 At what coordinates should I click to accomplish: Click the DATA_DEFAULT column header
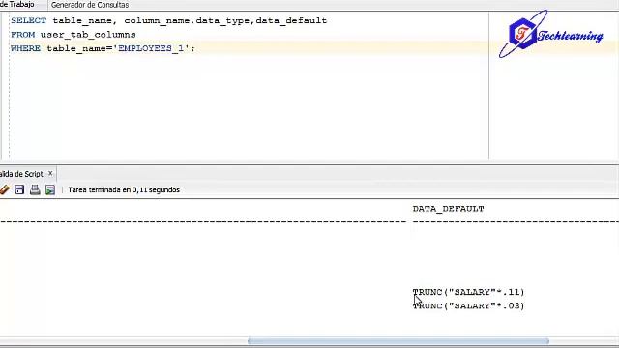point(448,209)
